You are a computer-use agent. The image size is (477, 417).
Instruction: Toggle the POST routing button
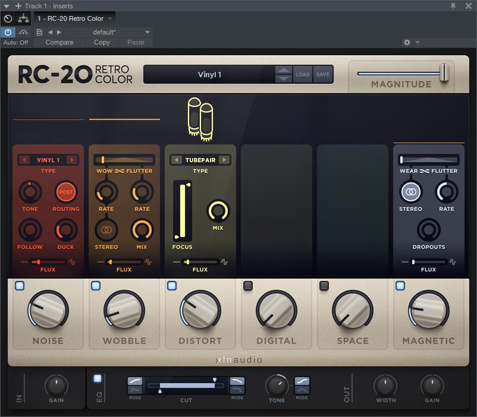65,192
